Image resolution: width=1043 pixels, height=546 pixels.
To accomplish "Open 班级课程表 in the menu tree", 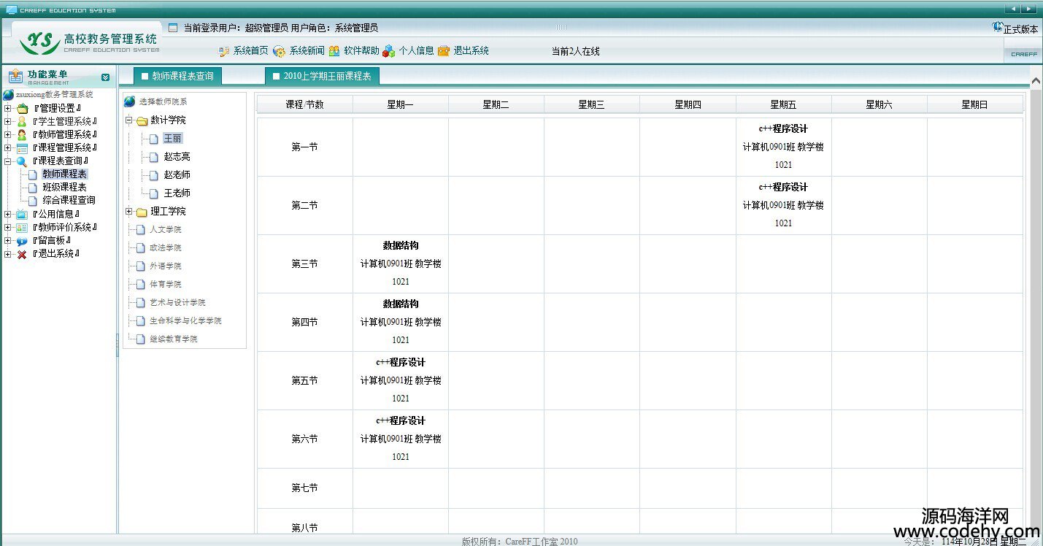I will coord(64,188).
